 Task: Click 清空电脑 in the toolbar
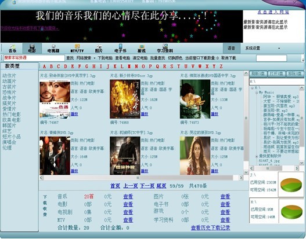(x=140, y=58)
